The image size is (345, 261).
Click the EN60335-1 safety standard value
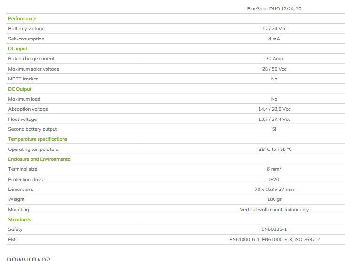(x=274, y=229)
